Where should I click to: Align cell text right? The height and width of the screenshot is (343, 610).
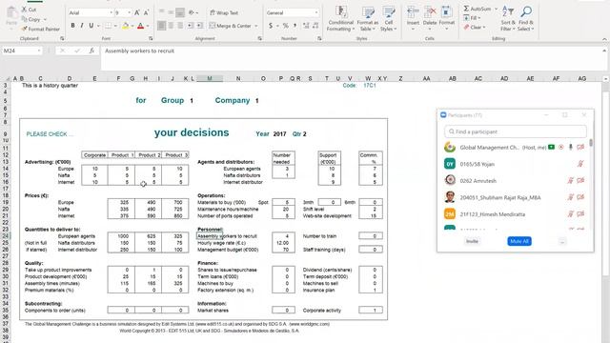(180, 26)
